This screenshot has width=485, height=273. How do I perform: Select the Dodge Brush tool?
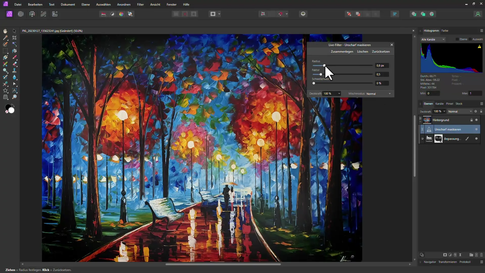pyautogui.click(x=5, y=71)
